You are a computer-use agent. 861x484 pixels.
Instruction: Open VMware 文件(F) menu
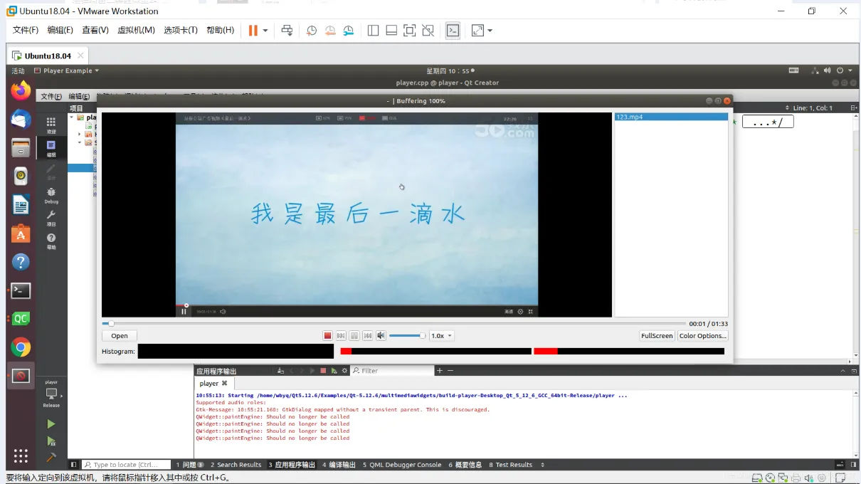coord(26,30)
